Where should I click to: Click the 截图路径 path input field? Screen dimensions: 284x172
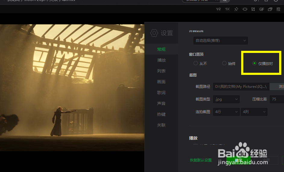click(x=241, y=87)
